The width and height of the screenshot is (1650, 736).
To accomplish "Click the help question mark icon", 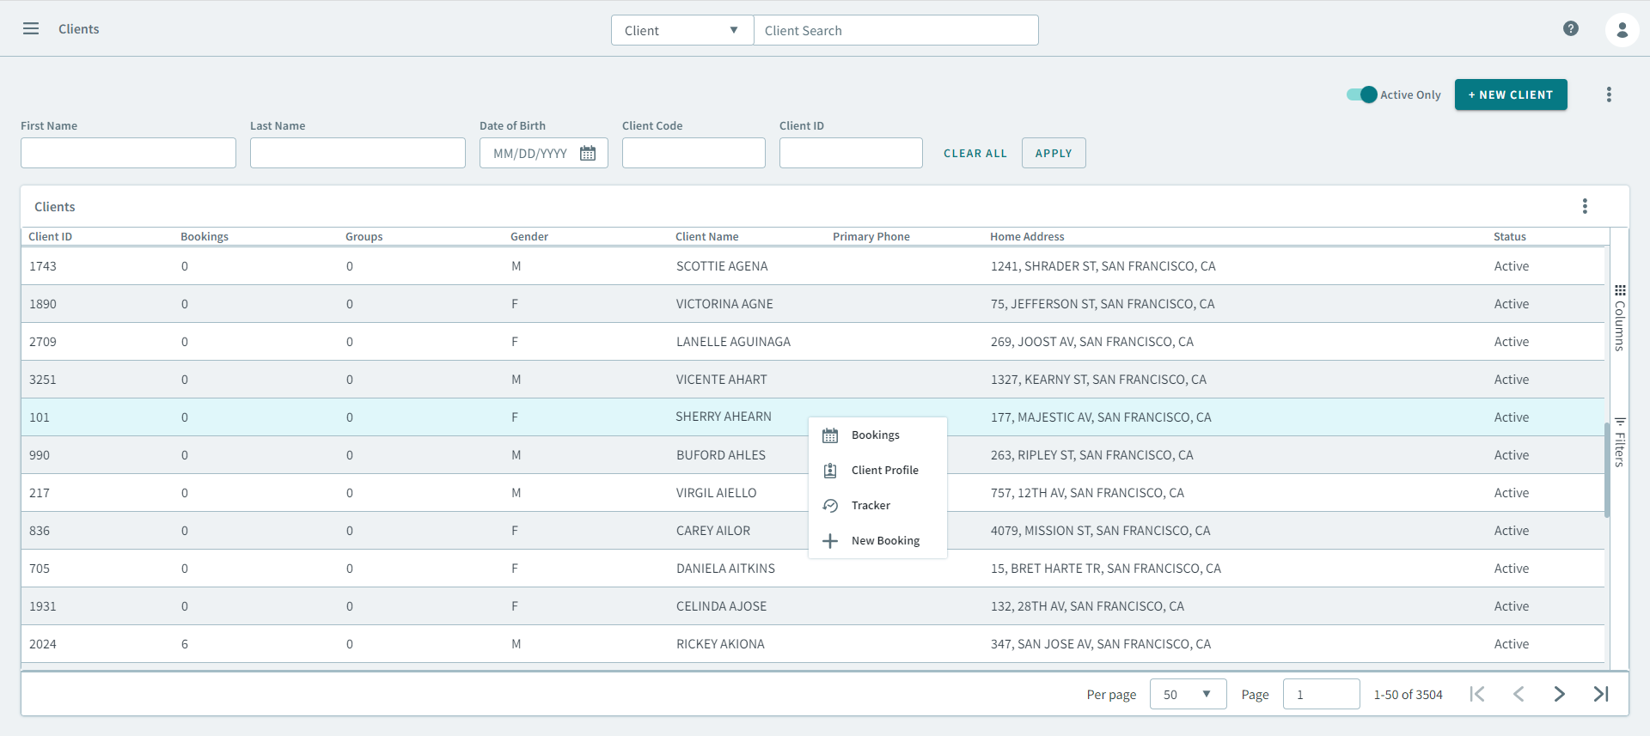I will (x=1570, y=29).
